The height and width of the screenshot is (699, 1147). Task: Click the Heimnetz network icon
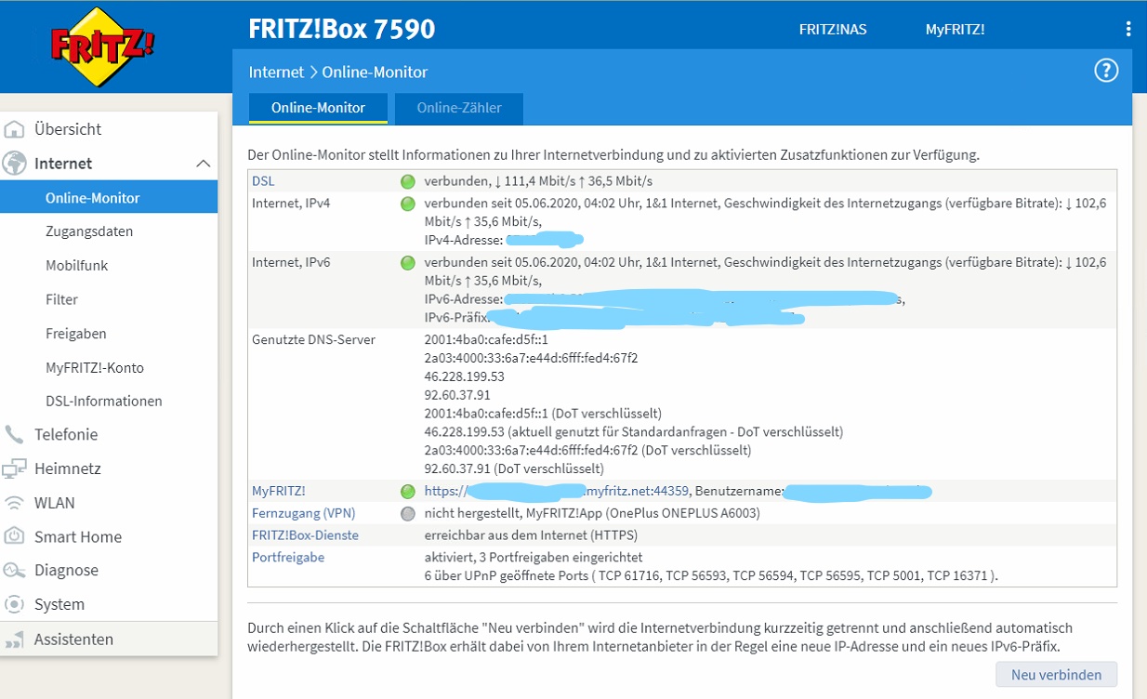pos(14,468)
